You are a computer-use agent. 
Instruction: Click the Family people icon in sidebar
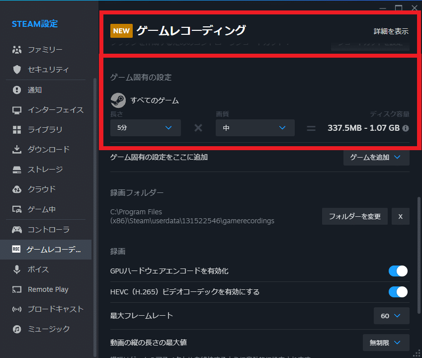coord(17,50)
